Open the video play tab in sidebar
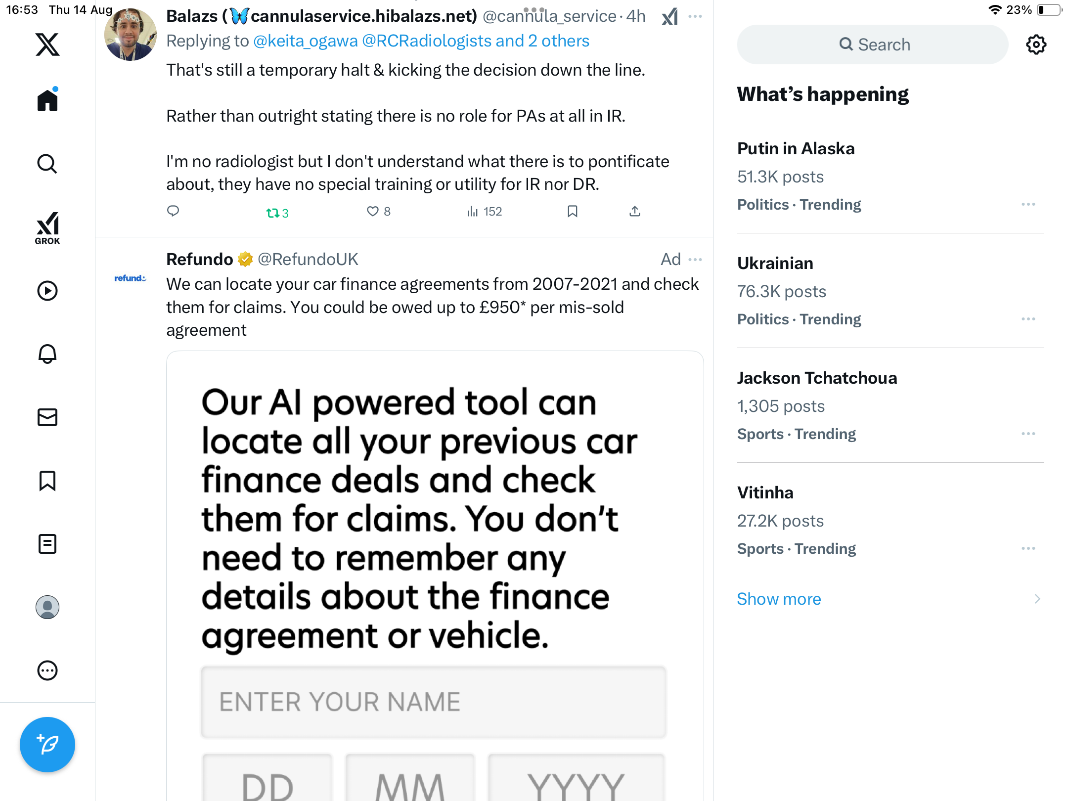The height and width of the screenshot is (801, 1068). pos(47,291)
